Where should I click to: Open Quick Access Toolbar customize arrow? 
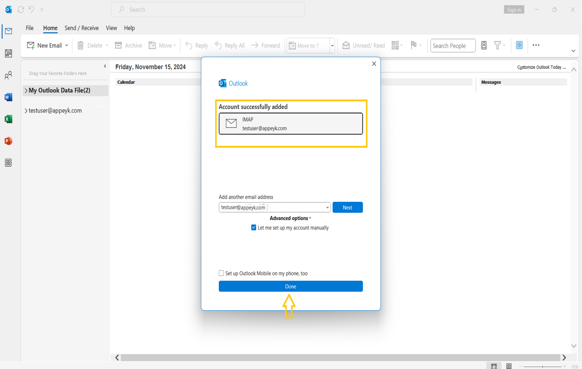click(x=42, y=10)
